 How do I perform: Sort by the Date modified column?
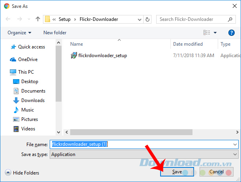188,44
